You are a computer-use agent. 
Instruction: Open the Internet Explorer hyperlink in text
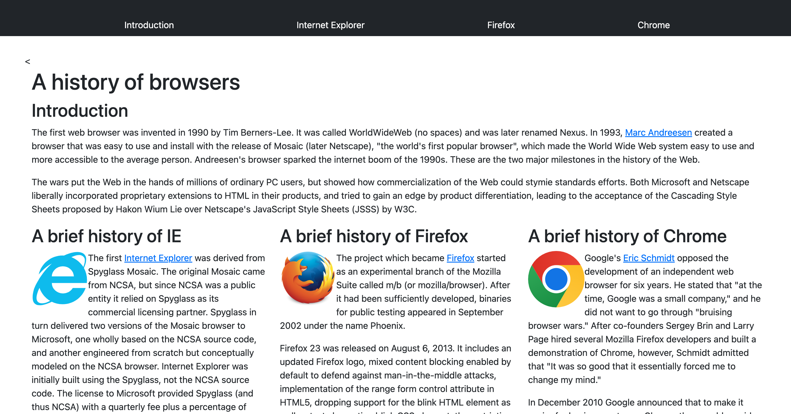coord(158,258)
